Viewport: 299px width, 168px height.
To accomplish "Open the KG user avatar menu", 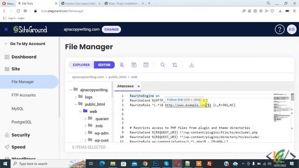I will tap(292, 29).
